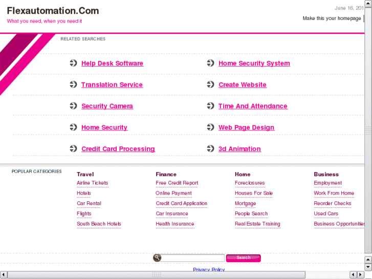372x279 pixels.
Task: Click the vertical scrollbar down arrow
Action: [x=368, y=268]
